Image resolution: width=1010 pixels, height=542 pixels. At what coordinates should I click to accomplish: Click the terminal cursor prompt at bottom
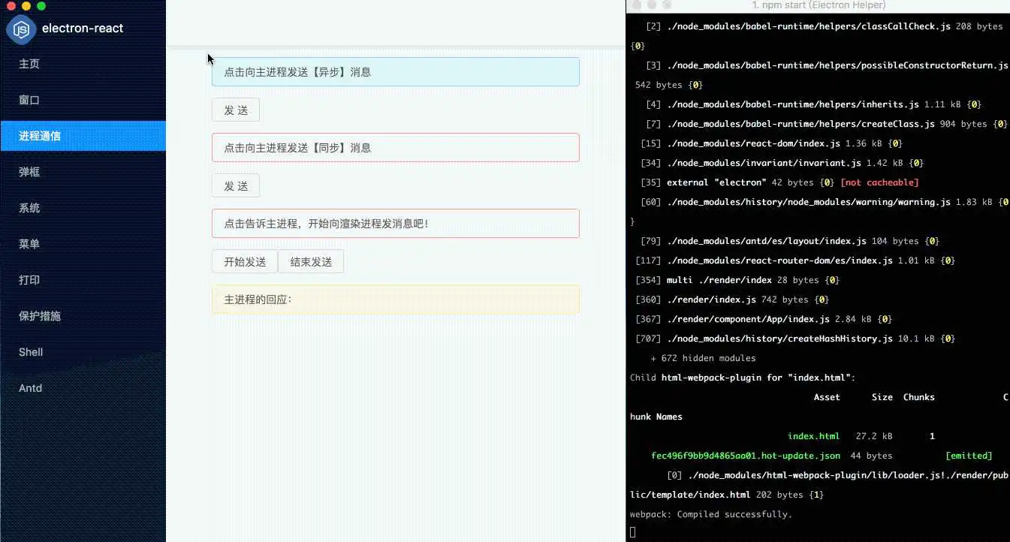(633, 532)
